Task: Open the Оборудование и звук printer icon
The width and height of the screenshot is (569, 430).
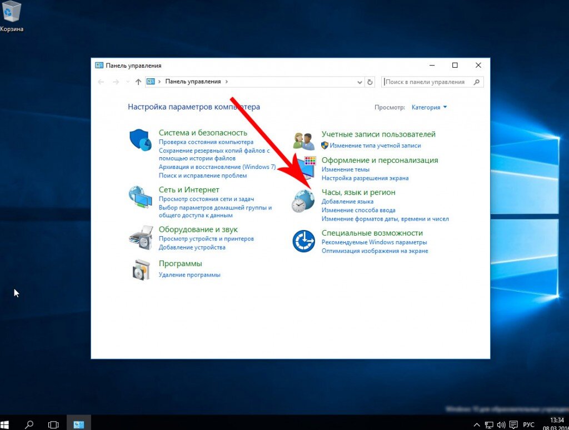Action: [x=141, y=237]
